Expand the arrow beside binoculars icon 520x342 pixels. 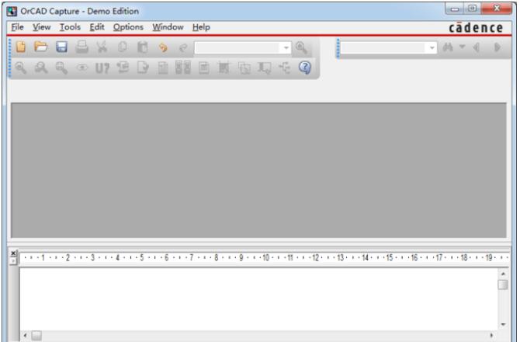click(x=463, y=47)
